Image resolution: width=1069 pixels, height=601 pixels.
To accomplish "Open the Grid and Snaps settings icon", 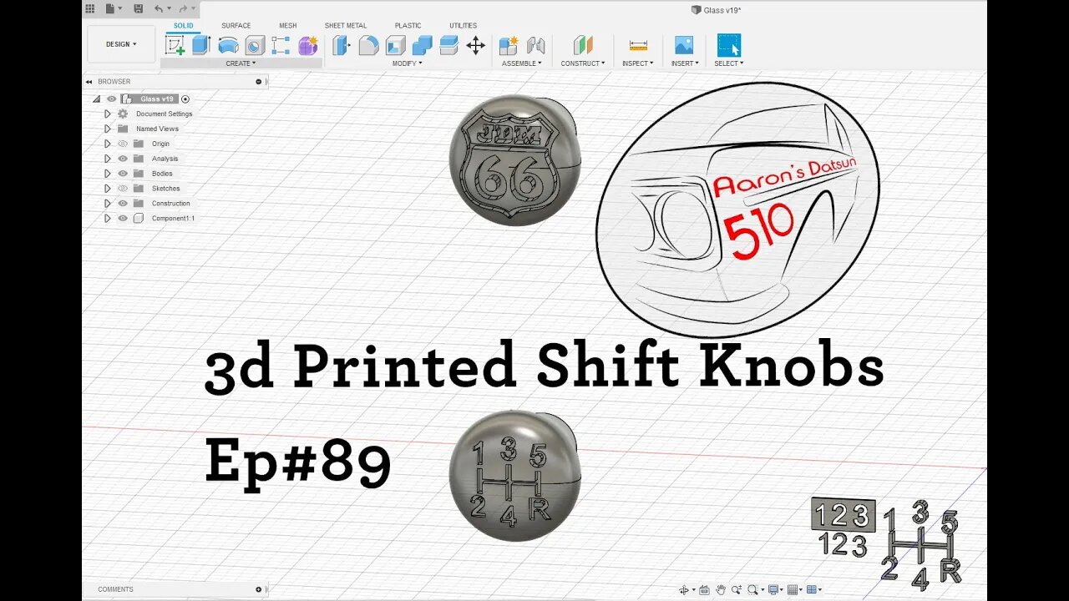I will click(x=794, y=589).
